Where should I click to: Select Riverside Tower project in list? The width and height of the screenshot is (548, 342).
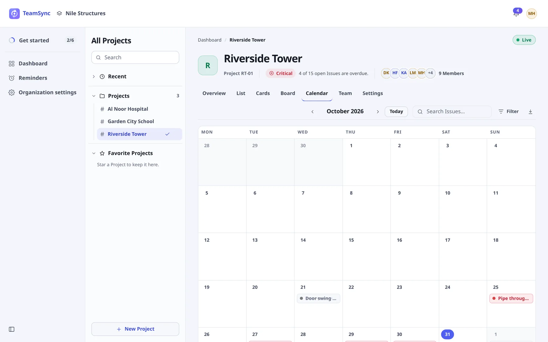[x=139, y=134]
